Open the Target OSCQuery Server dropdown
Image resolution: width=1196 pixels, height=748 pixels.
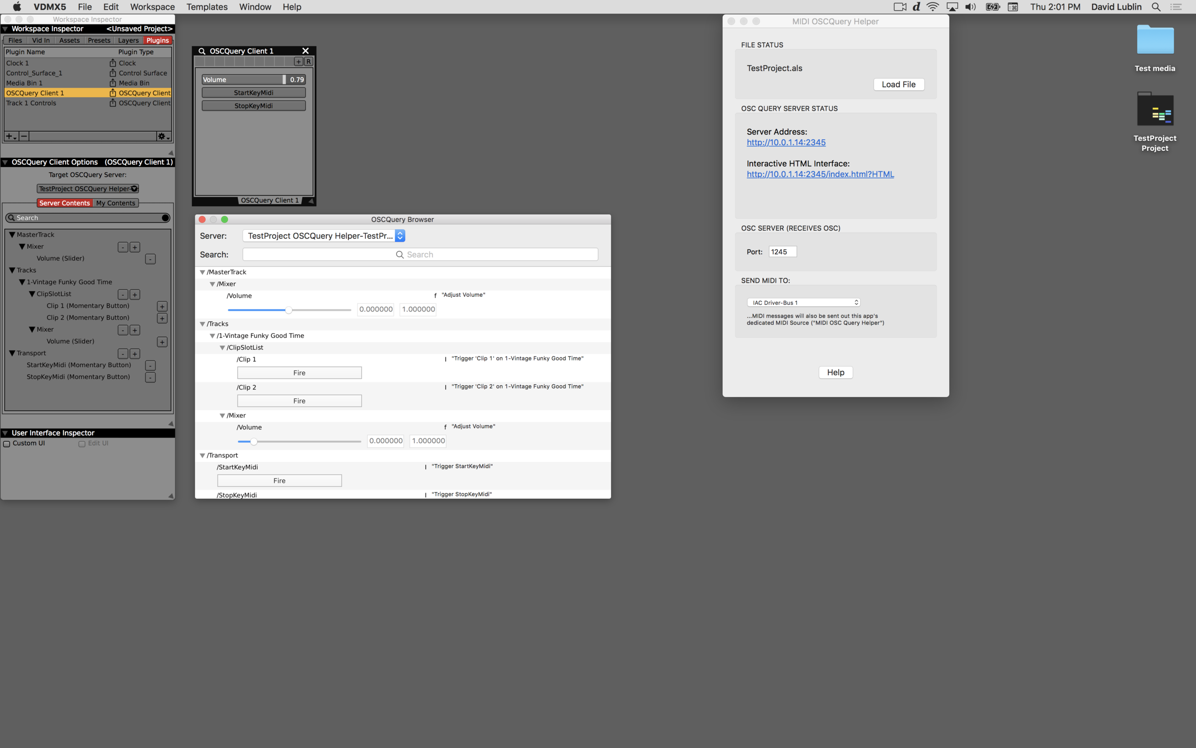pyautogui.click(x=88, y=189)
